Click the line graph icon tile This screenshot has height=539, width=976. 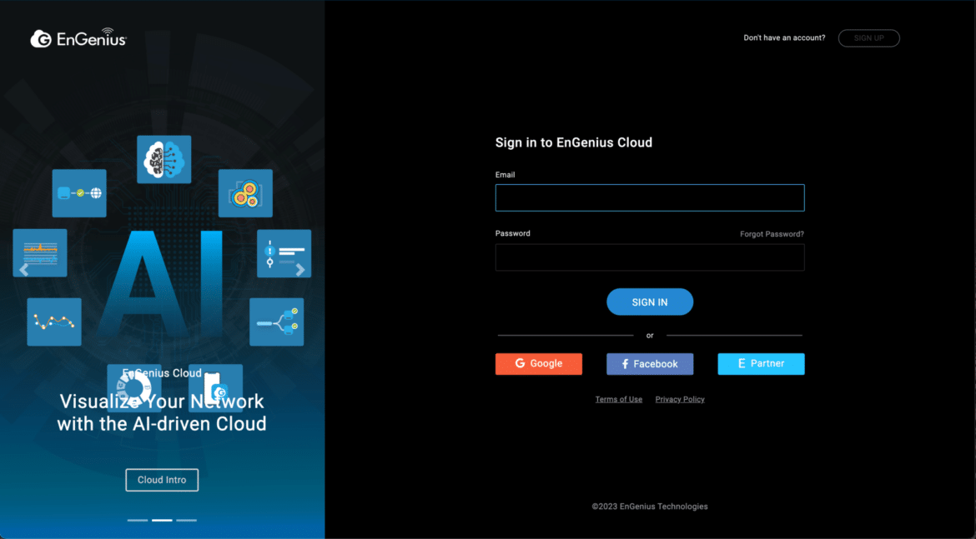coord(54,322)
